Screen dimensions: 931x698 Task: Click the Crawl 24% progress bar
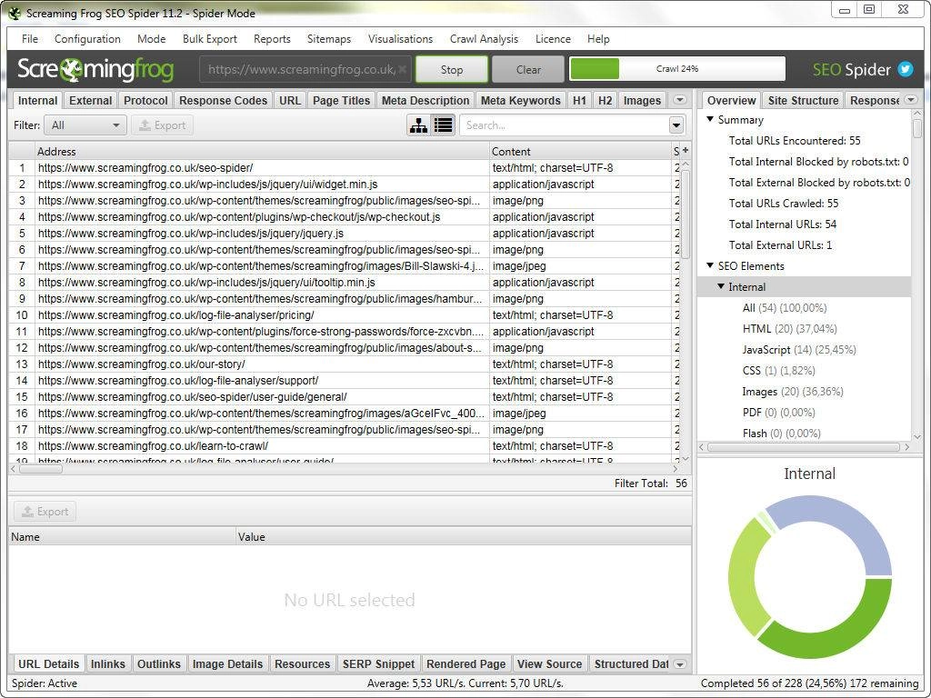coord(676,69)
